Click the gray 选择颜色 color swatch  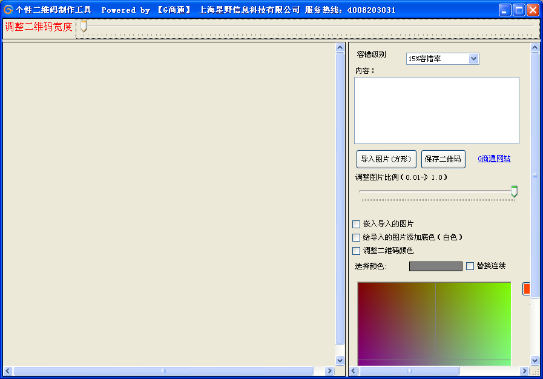tap(436, 266)
